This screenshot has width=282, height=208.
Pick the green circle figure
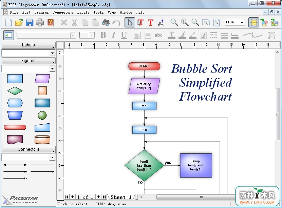(42, 115)
